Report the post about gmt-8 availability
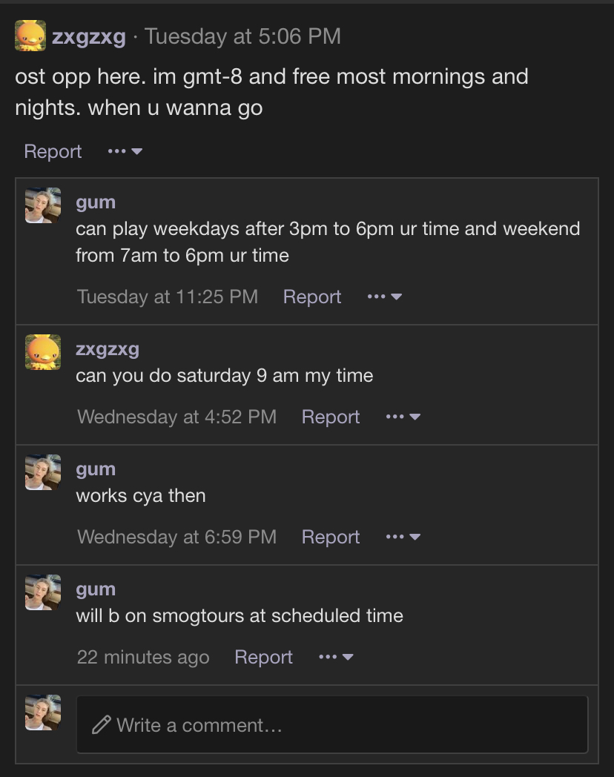Viewport: 614px width, 777px height. coord(53,152)
